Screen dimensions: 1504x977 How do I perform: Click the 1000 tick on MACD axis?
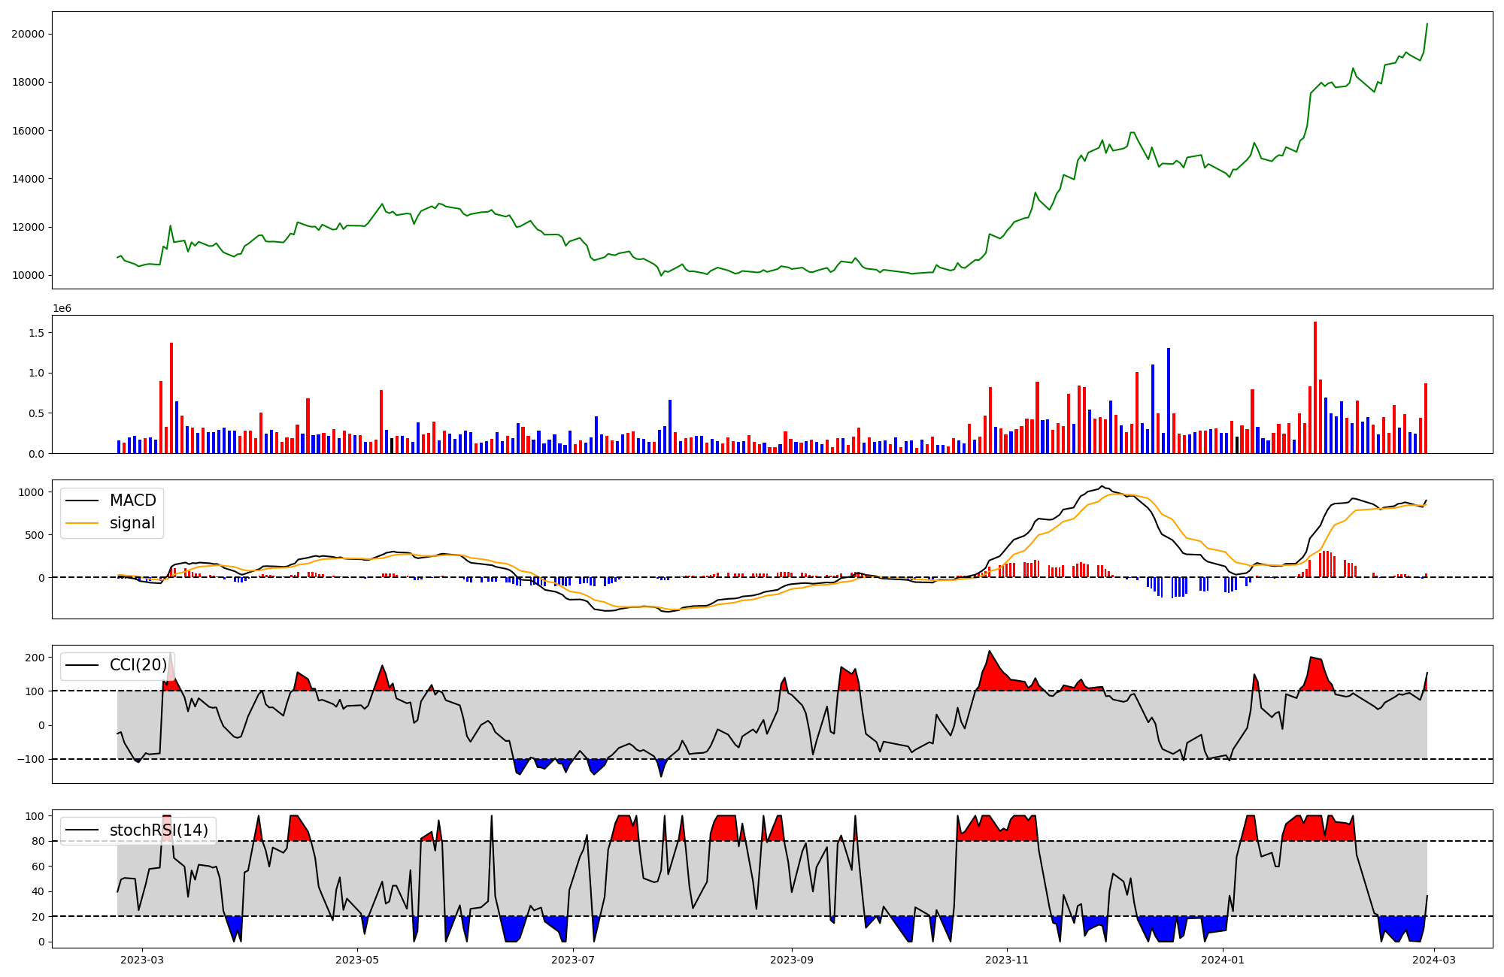click(x=32, y=492)
